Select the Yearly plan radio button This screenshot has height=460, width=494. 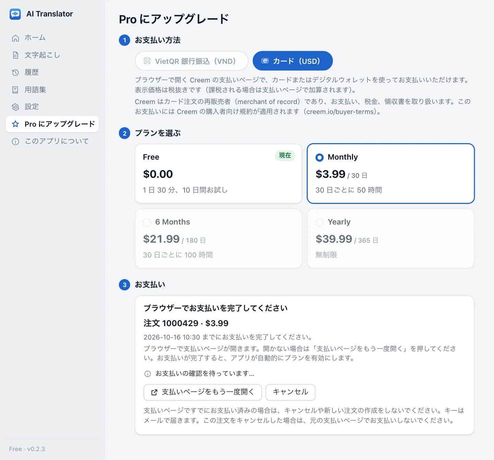point(319,222)
